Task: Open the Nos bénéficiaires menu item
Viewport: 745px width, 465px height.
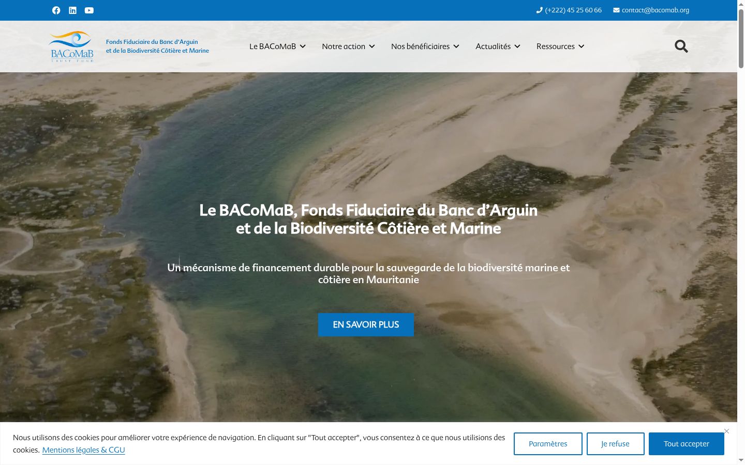Action: pos(420,47)
